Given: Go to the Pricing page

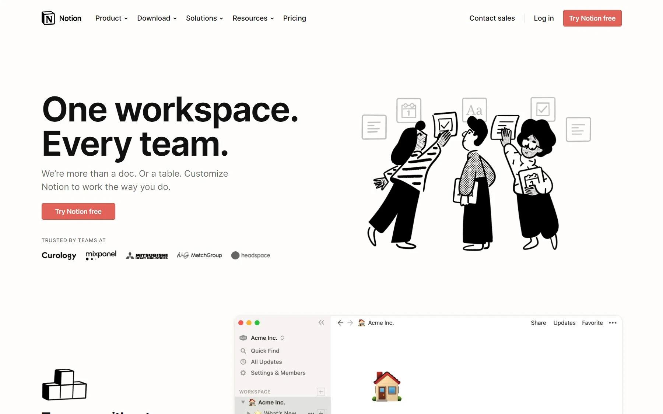Looking at the screenshot, I should tap(294, 18).
